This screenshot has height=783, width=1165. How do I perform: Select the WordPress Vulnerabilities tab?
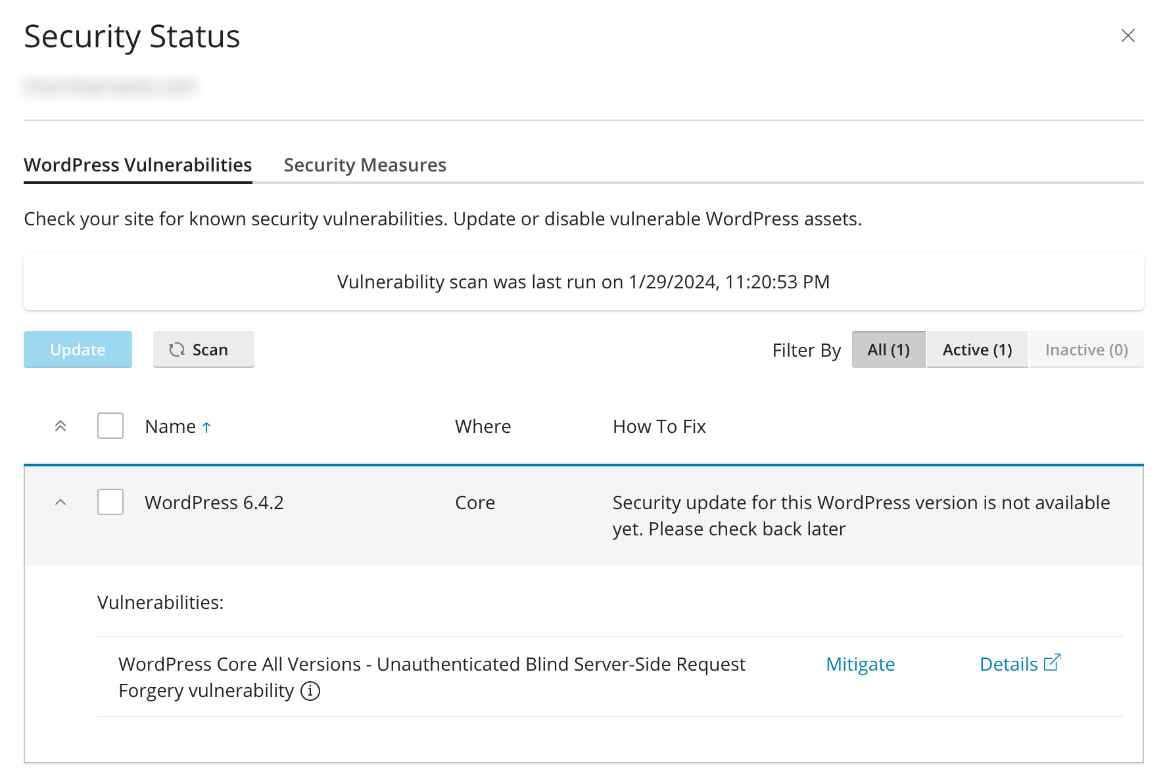(138, 165)
